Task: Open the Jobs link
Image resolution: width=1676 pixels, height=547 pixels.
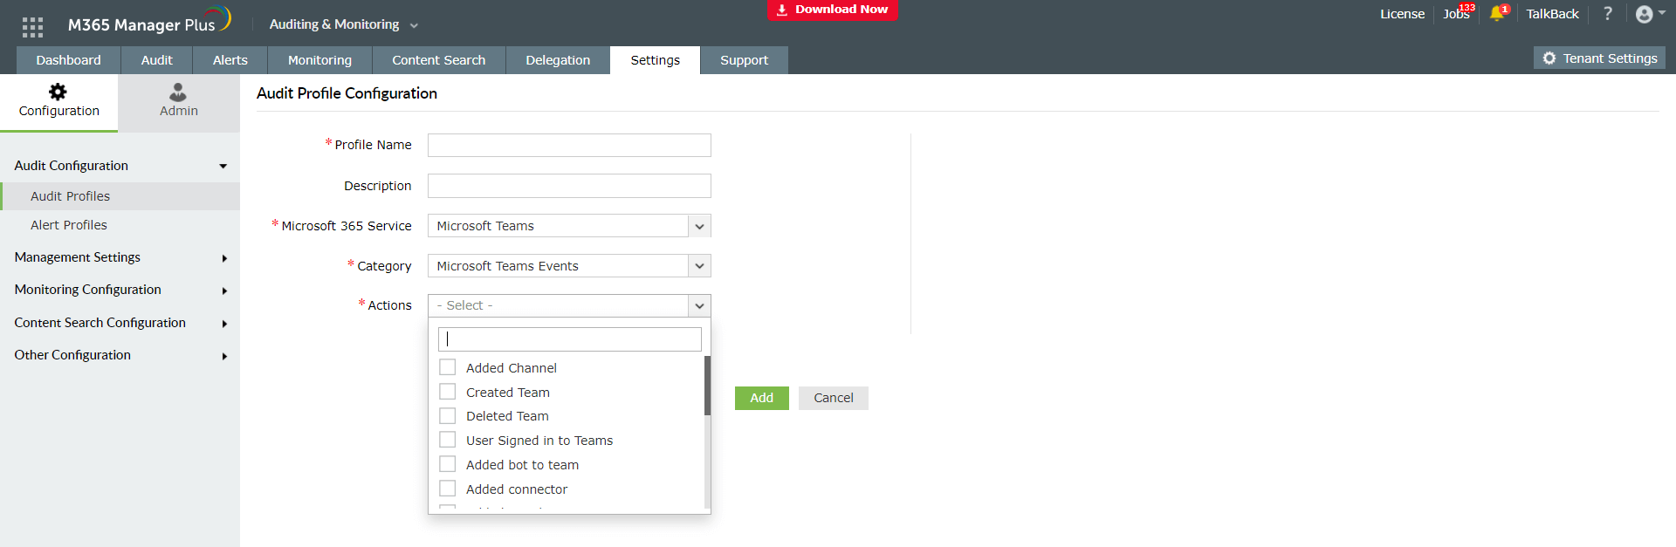Action: [1456, 14]
